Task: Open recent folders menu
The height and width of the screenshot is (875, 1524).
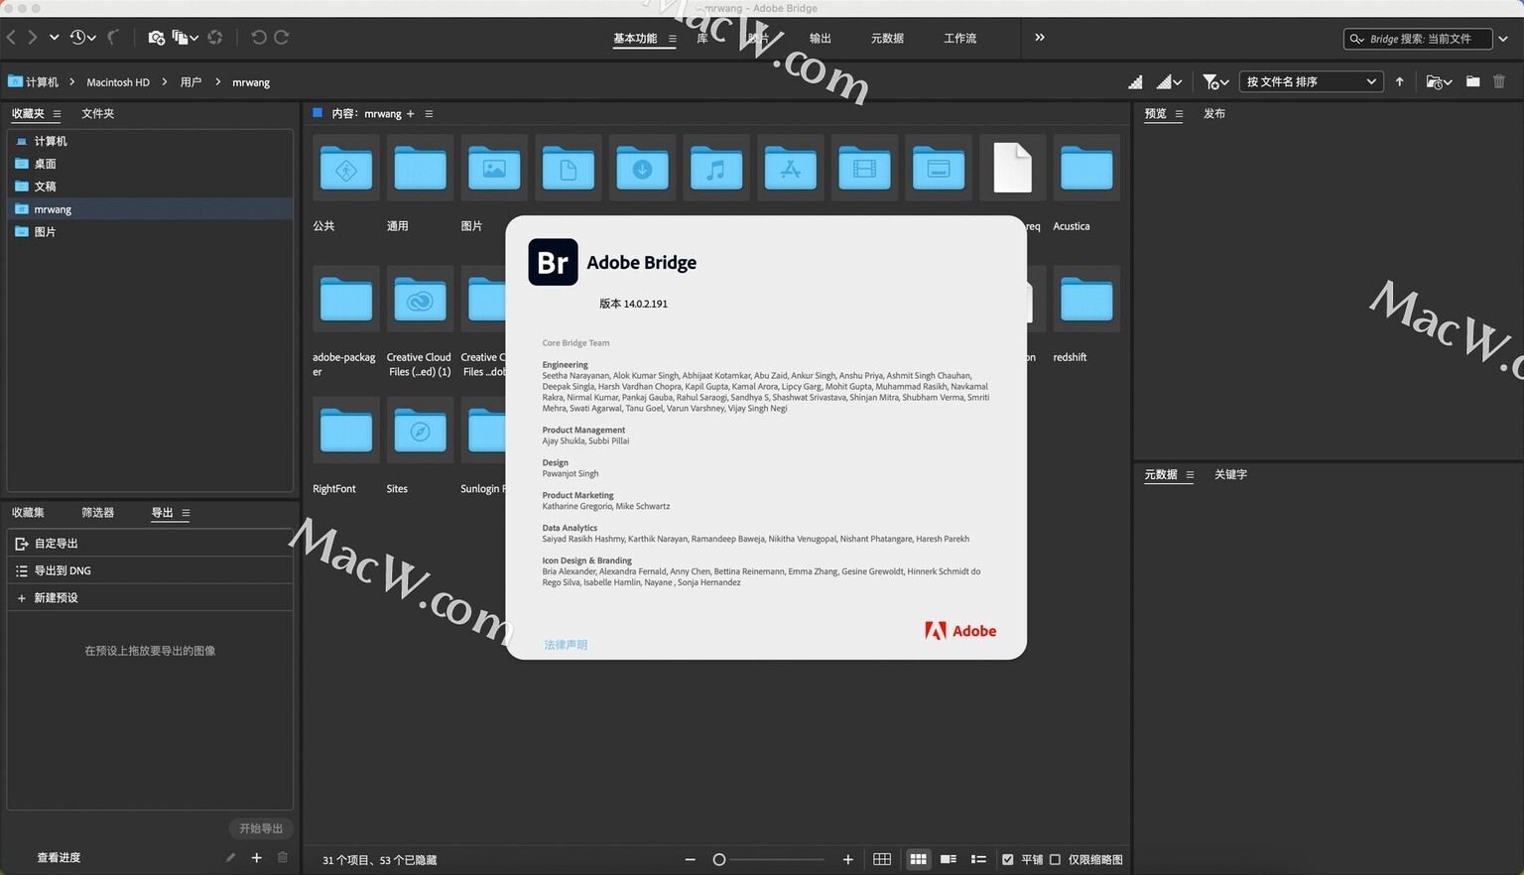Action: pos(1439,82)
